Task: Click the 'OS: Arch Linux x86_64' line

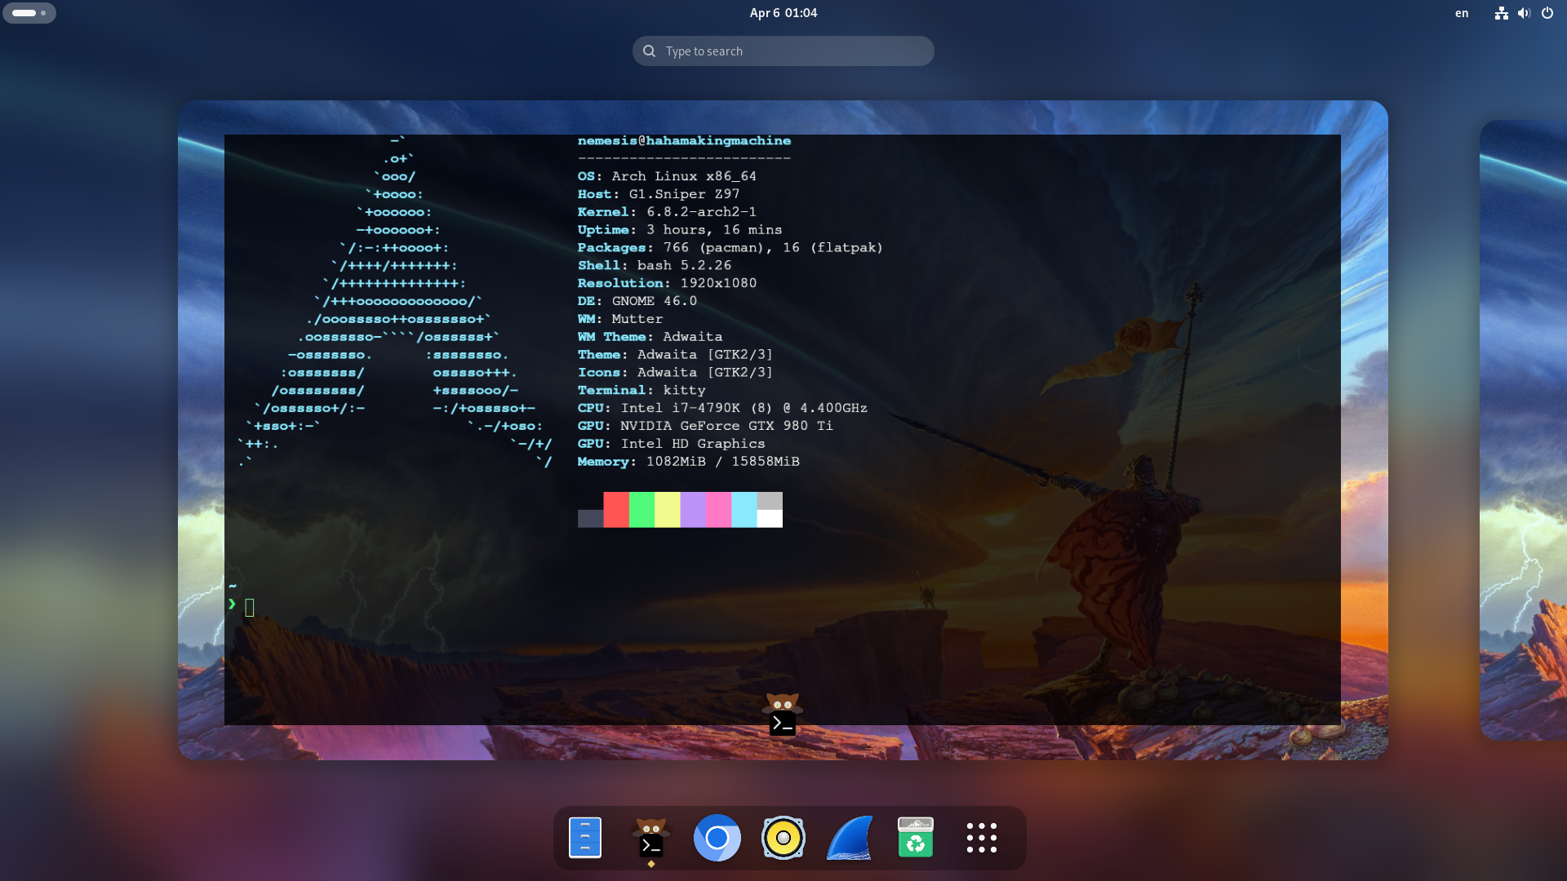Action: (667, 176)
